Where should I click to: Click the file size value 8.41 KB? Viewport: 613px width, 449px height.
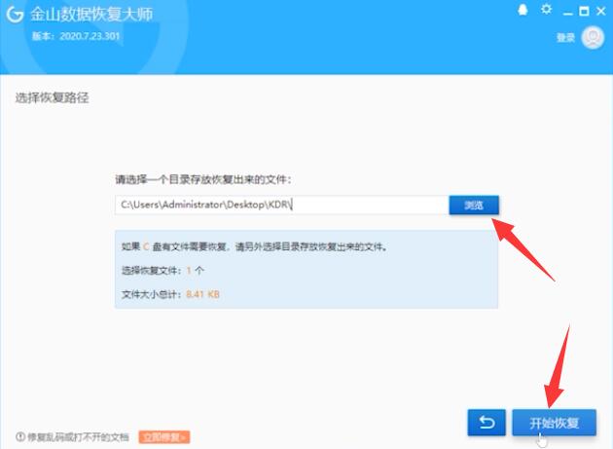click(202, 294)
